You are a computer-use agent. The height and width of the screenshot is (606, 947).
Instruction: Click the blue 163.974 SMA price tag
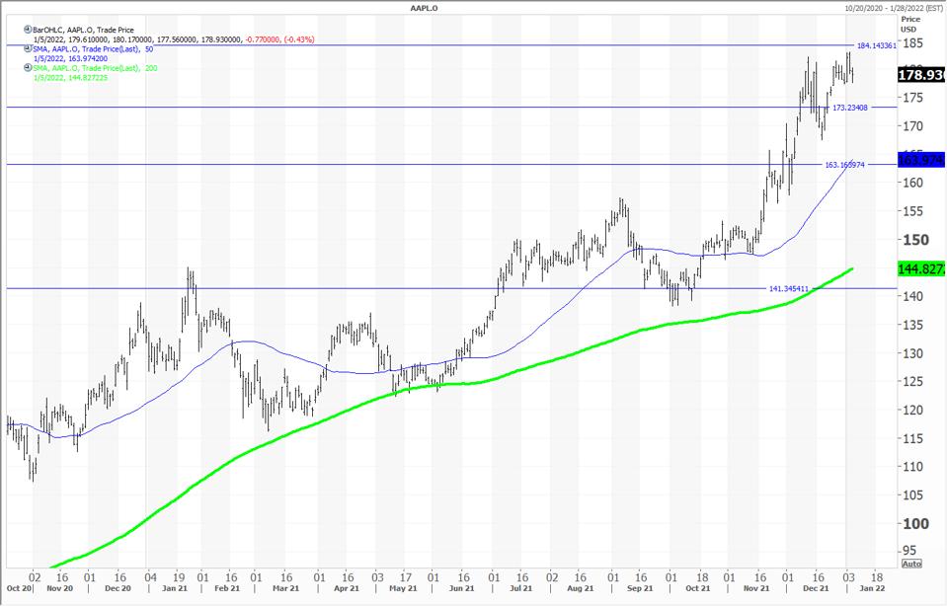point(921,160)
